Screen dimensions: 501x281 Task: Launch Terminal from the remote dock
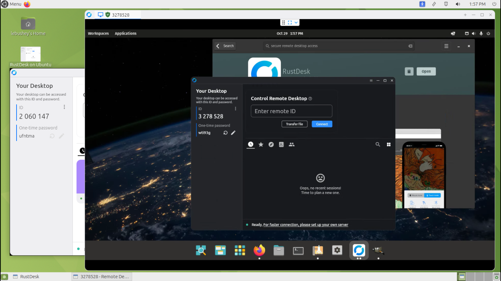(x=298, y=251)
